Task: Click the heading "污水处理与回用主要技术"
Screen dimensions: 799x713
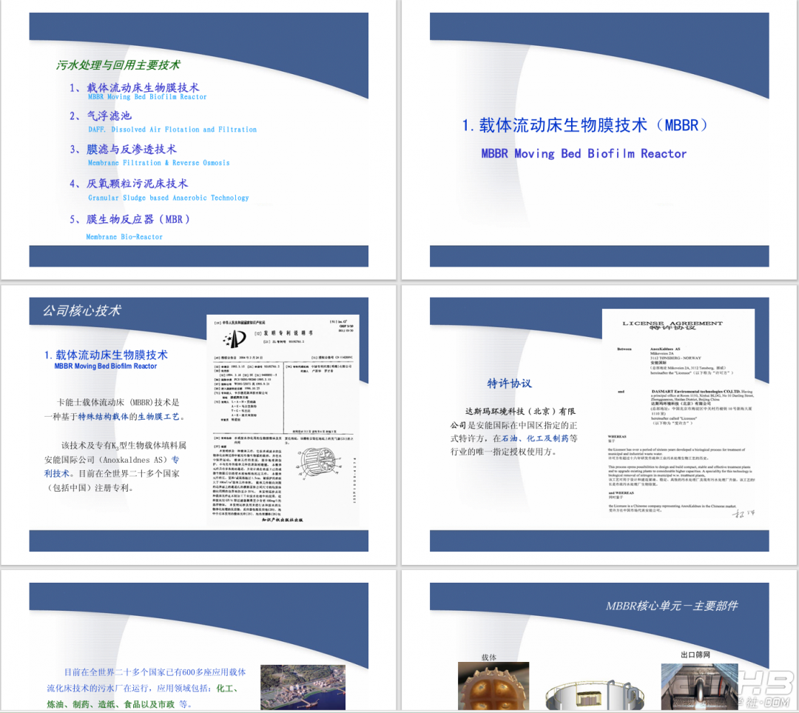Action: tap(118, 64)
